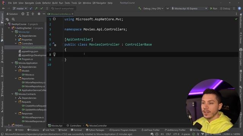Open the Refactor menu
This screenshot has width=243, height=136.
(46, 3)
